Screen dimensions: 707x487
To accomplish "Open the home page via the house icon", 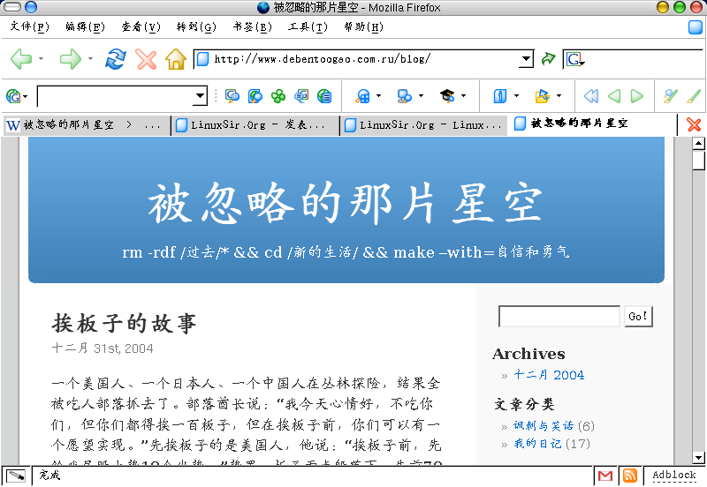I will [175, 59].
